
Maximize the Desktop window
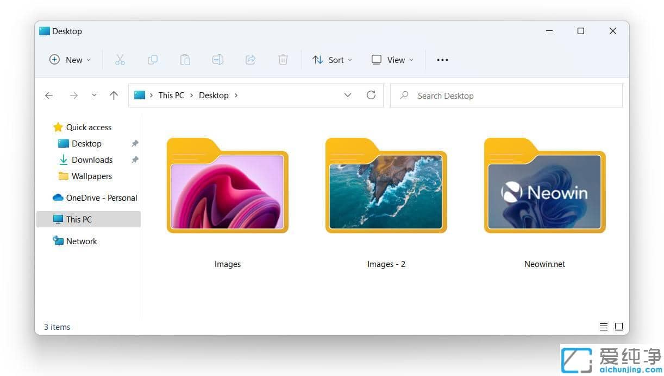pos(581,31)
